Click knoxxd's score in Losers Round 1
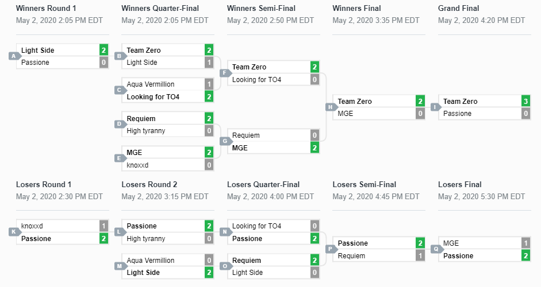Viewport: 541px width, 287px height. point(103,226)
